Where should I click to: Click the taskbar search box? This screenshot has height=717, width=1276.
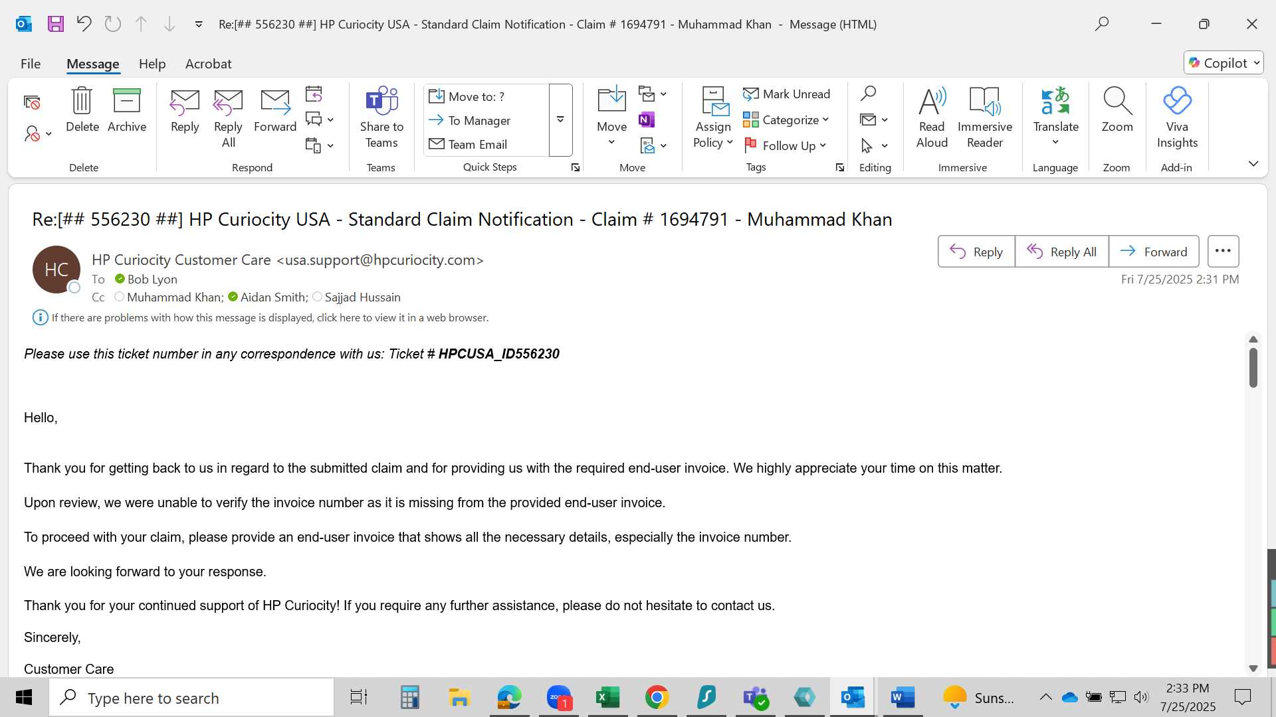click(x=191, y=698)
